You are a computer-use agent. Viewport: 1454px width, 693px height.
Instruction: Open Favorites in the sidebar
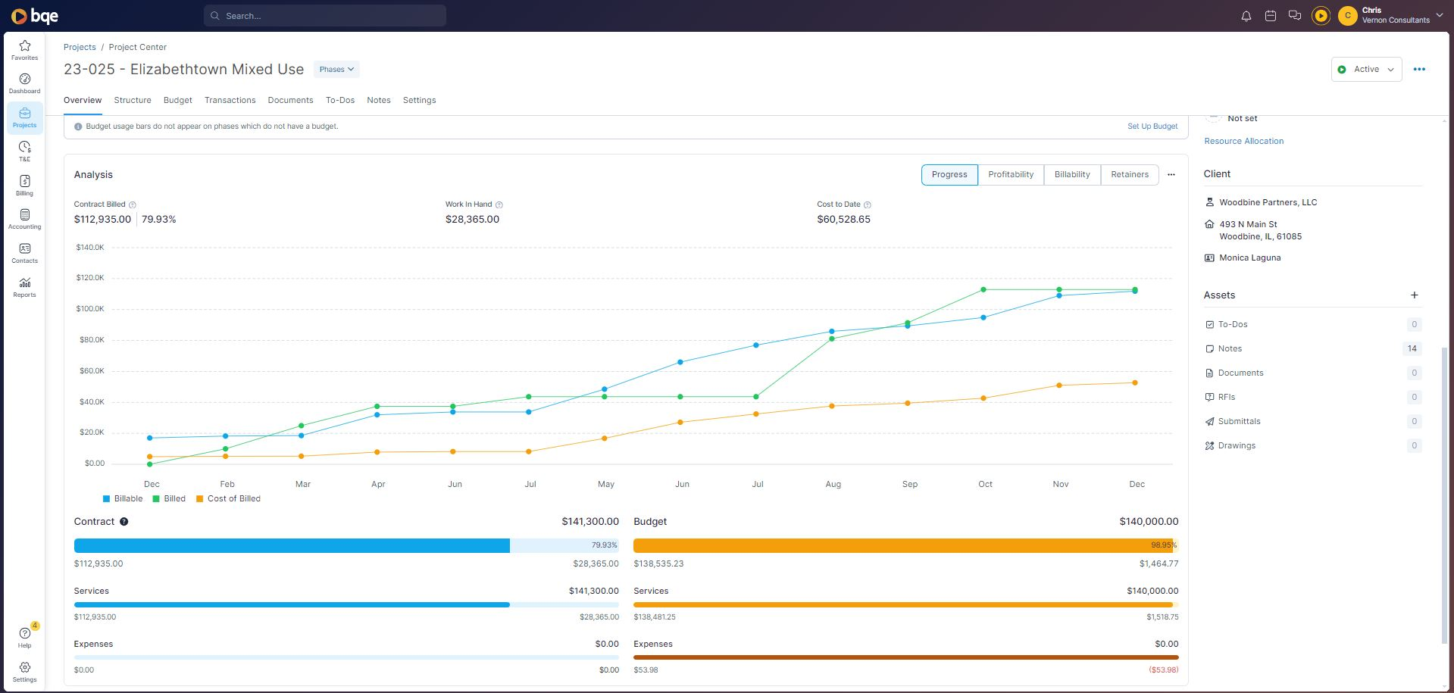pos(24,50)
